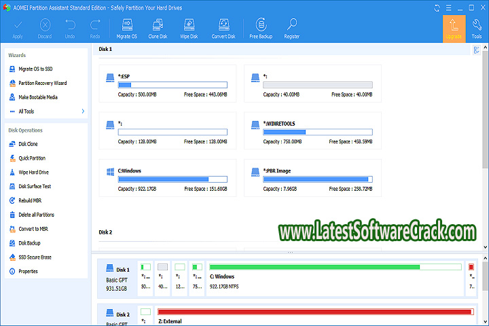Launch Convert Disk from the toolbar
Image resolution: width=489 pixels, height=326 pixels.
pyautogui.click(x=223, y=26)
